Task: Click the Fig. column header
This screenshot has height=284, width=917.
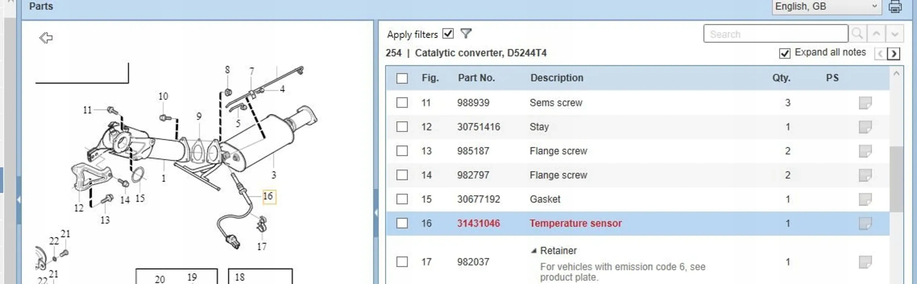Action: [x=430, y=78]
